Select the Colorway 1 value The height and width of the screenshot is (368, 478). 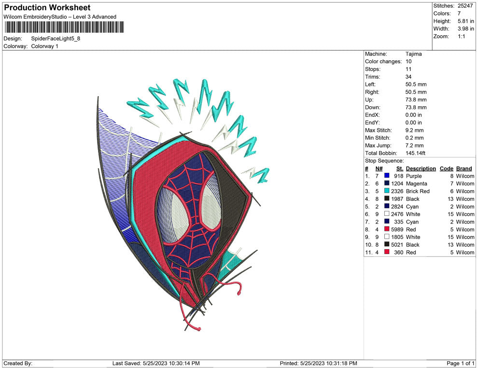(44, 46)
